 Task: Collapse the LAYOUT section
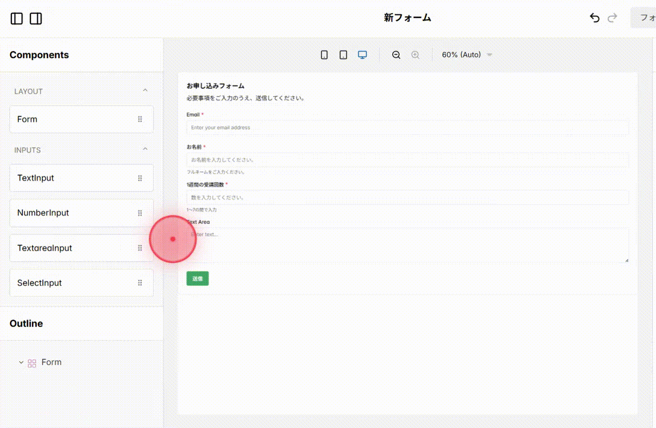(x=145, y=90)
